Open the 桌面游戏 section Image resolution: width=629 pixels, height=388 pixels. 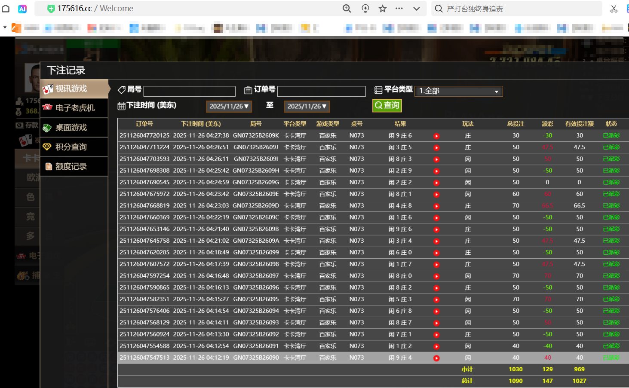point(74,128)
